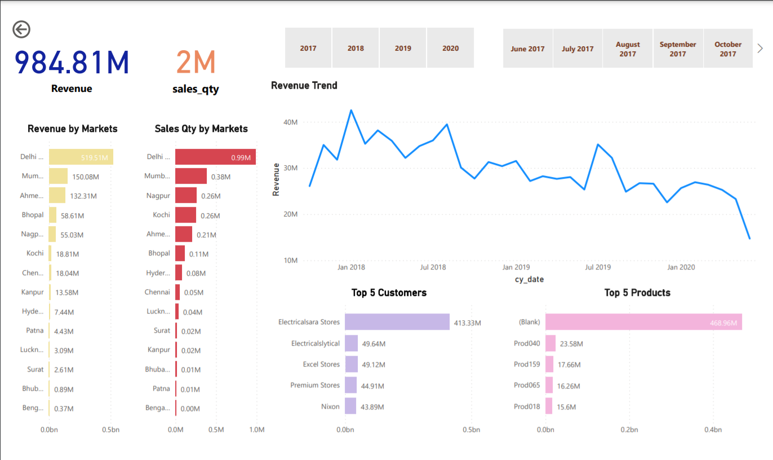
Task: Select the 2018 year slicer
Action: click(356, 48)
